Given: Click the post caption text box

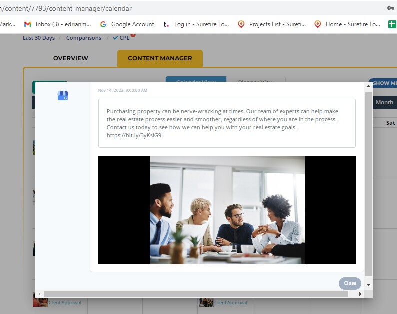Looking at the screenshot, I should (227, 123).
